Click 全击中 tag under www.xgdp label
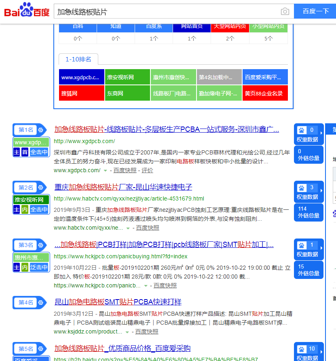 [39, 152]
